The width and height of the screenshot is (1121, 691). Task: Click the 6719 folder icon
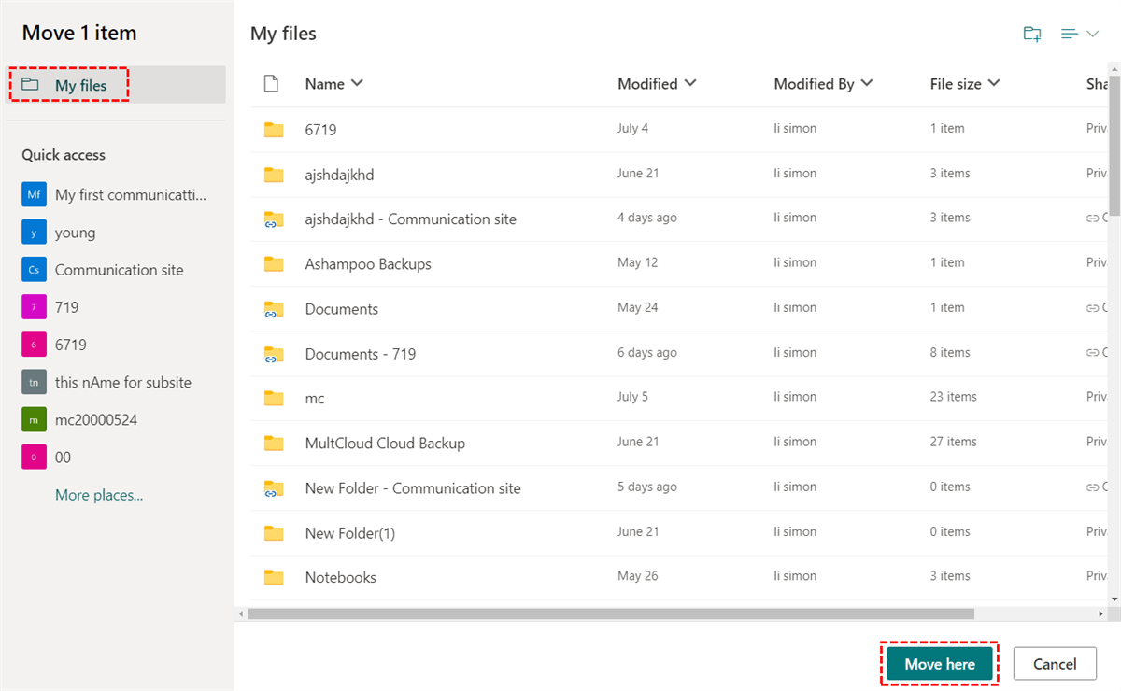coord(274,130)
